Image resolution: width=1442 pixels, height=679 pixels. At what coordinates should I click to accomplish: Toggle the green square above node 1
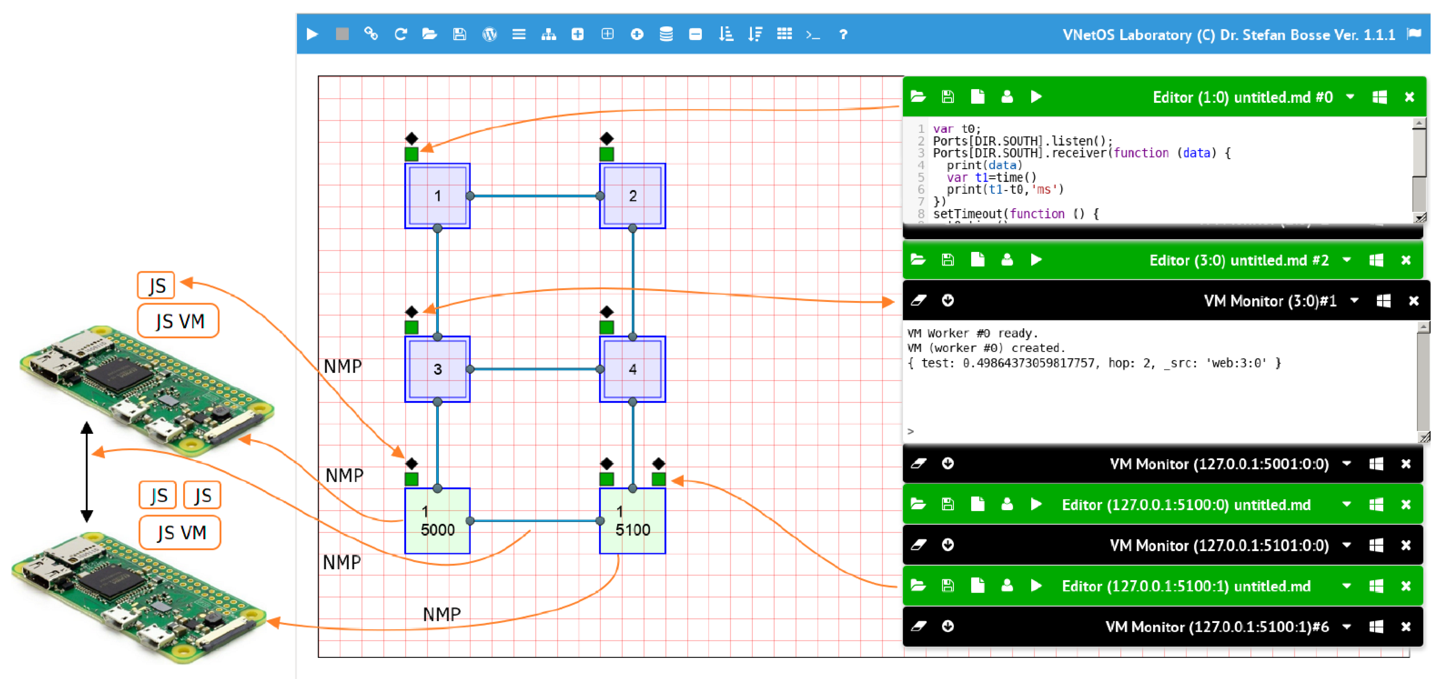pos(411,154)
